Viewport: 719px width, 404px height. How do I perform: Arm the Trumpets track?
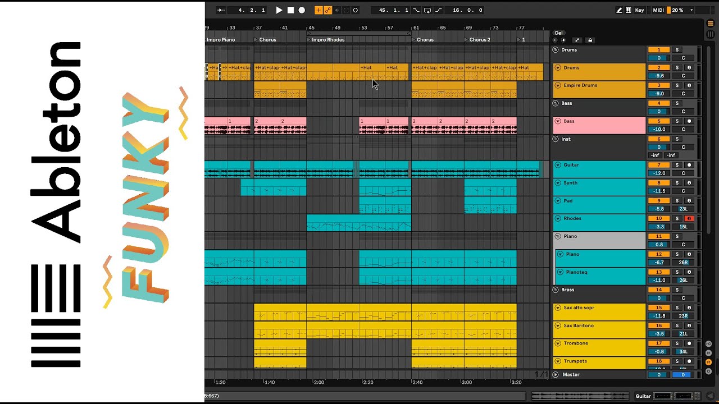pyautogui.click(x=689, y=361)
